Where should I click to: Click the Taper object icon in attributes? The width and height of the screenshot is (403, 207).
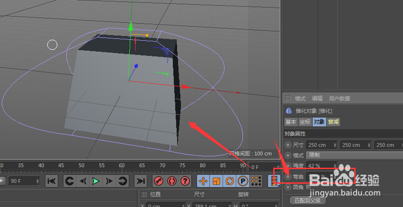point(288,111)
